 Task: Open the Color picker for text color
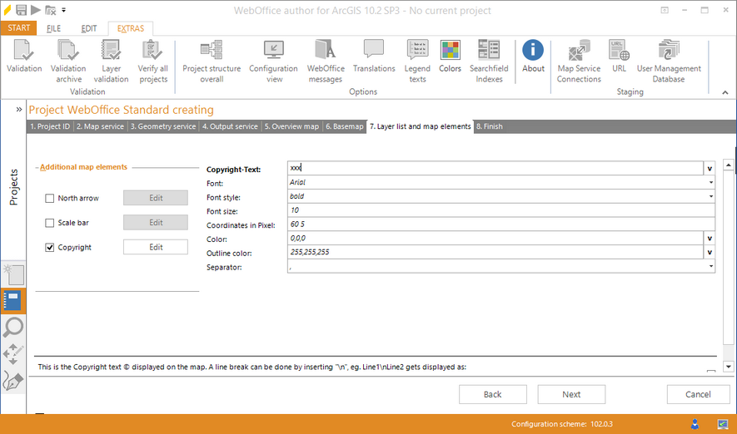click(710, 239)
